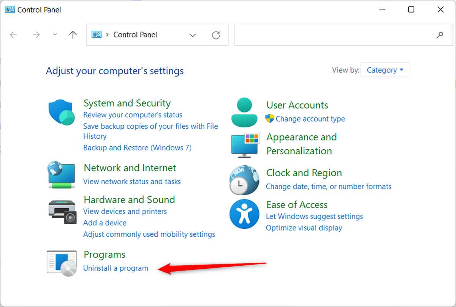Open the View by Category dropdown

(385, 70)
